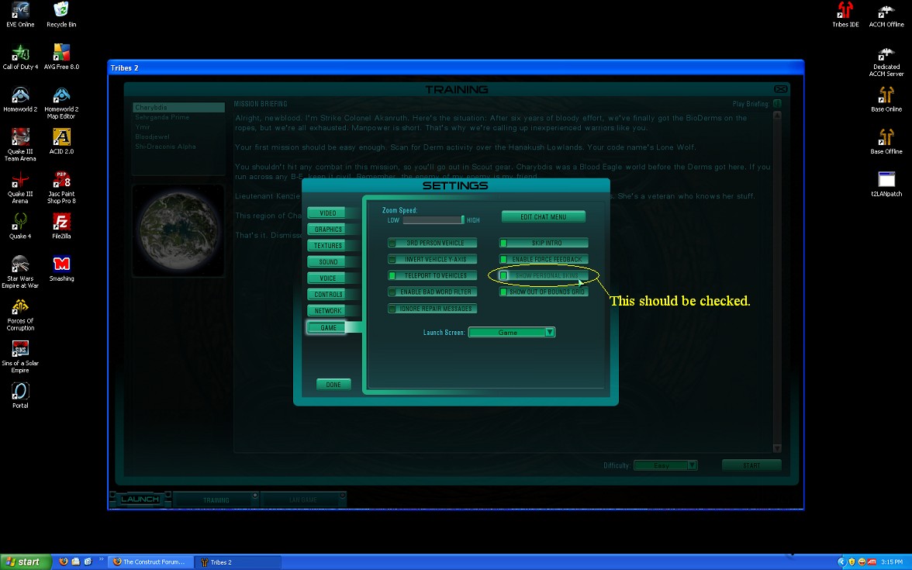Open the Training tab at bottom

pos(216,499)
